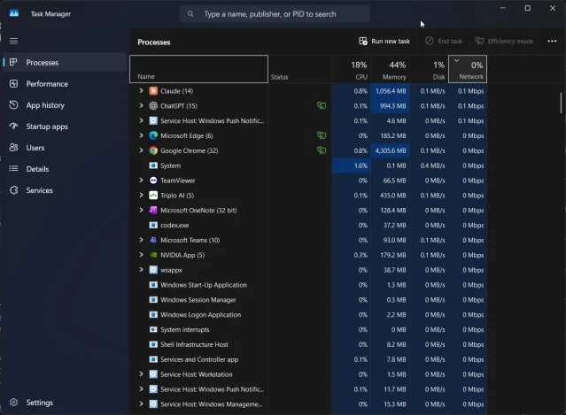The width and height of the screenshot is (566, 415).
Task: Select Services and Controller app row
Action: 308,359
